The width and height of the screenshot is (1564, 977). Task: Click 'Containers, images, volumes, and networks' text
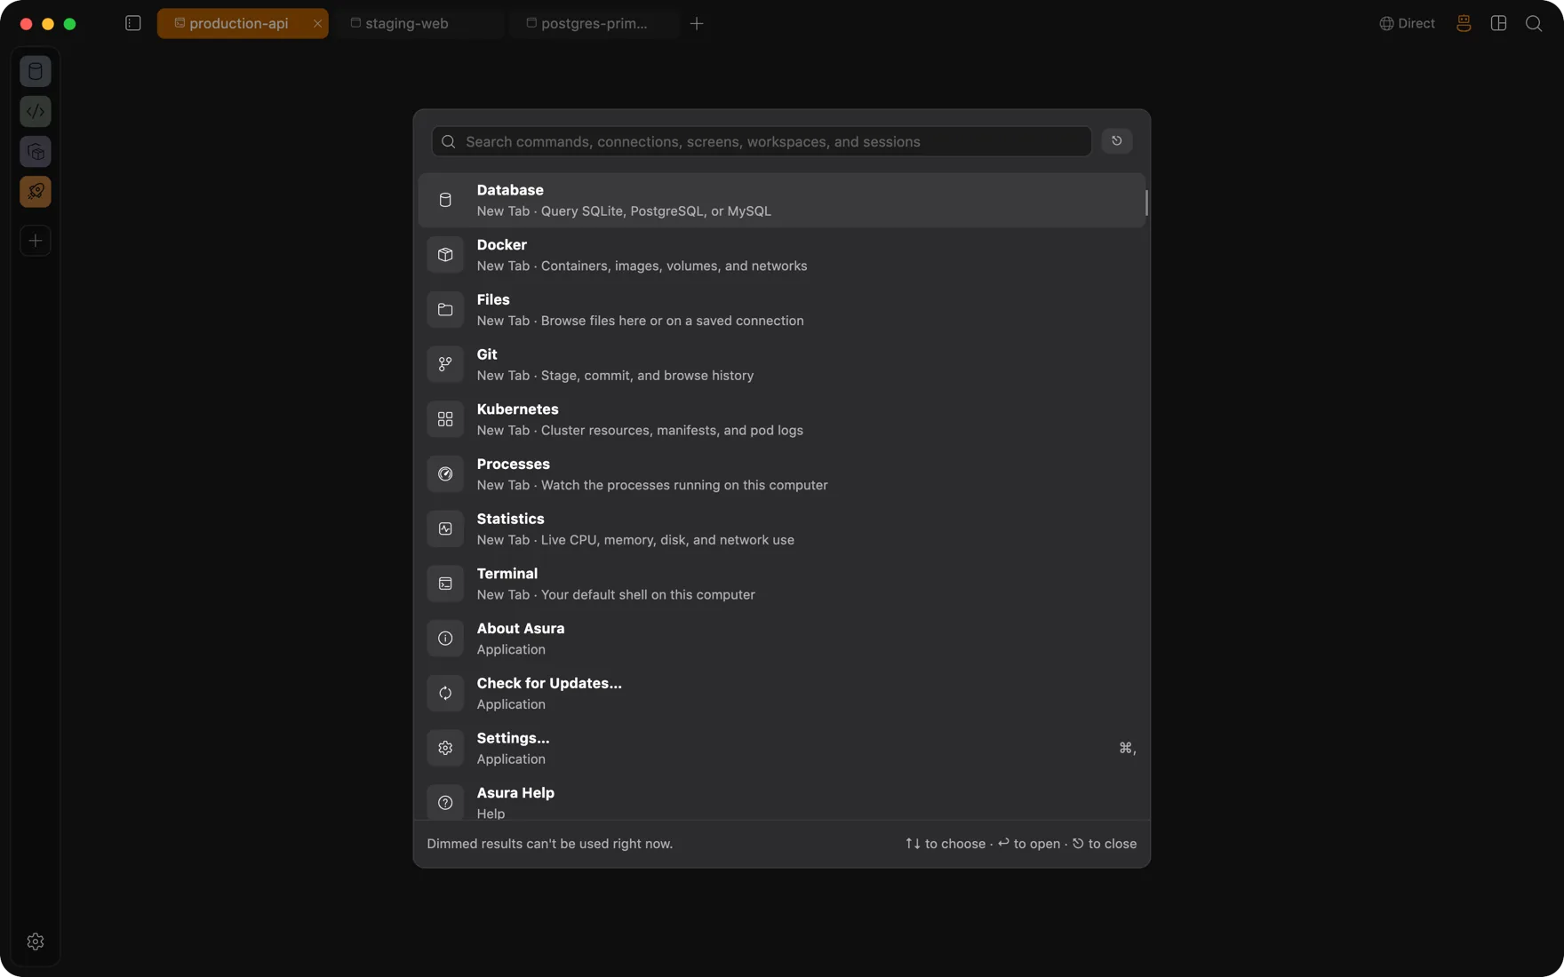[674, 266]
